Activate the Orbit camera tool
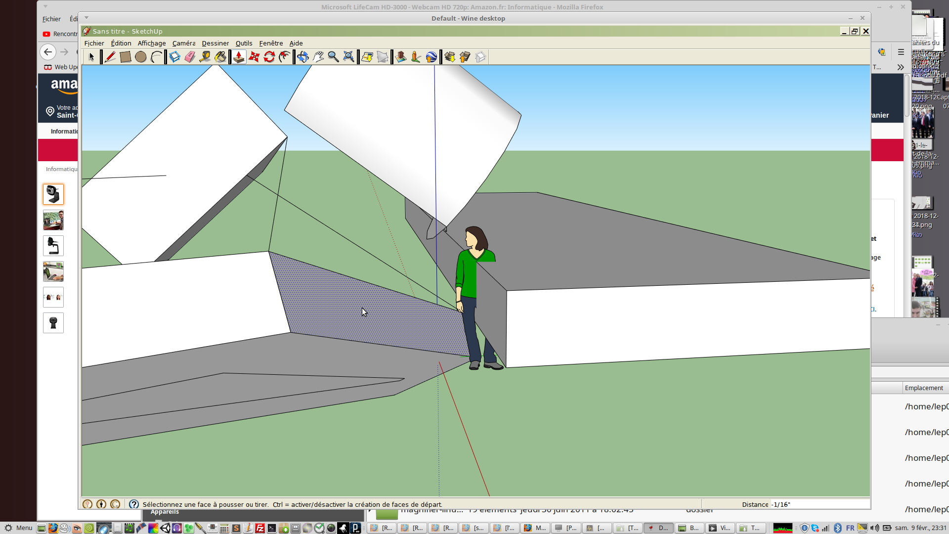 point(303,57)
